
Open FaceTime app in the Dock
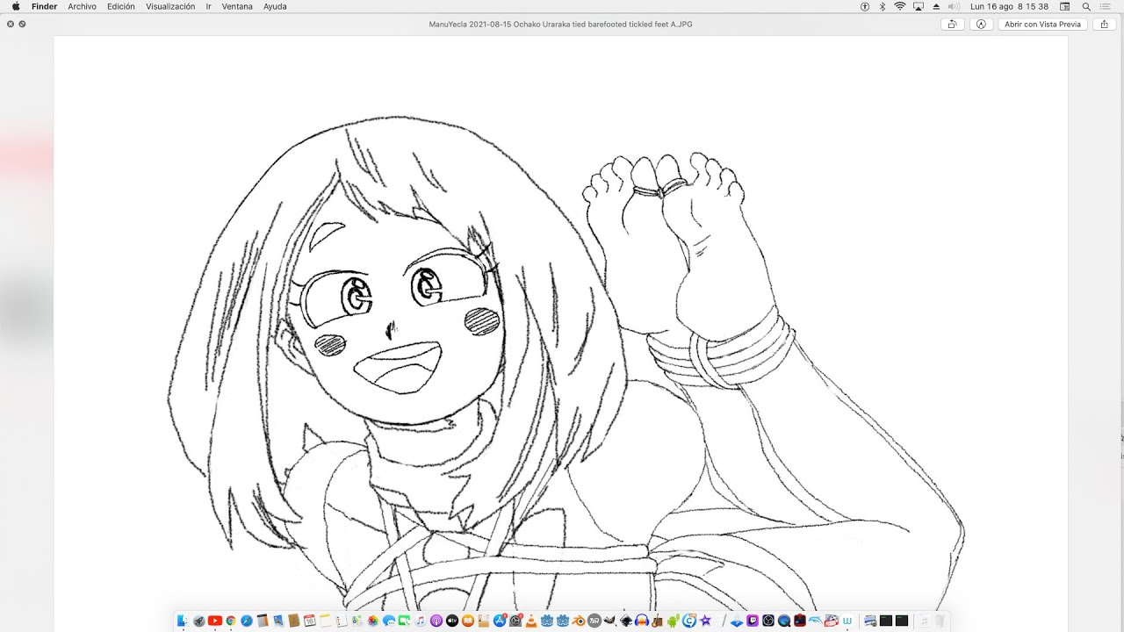click(405, 621)
